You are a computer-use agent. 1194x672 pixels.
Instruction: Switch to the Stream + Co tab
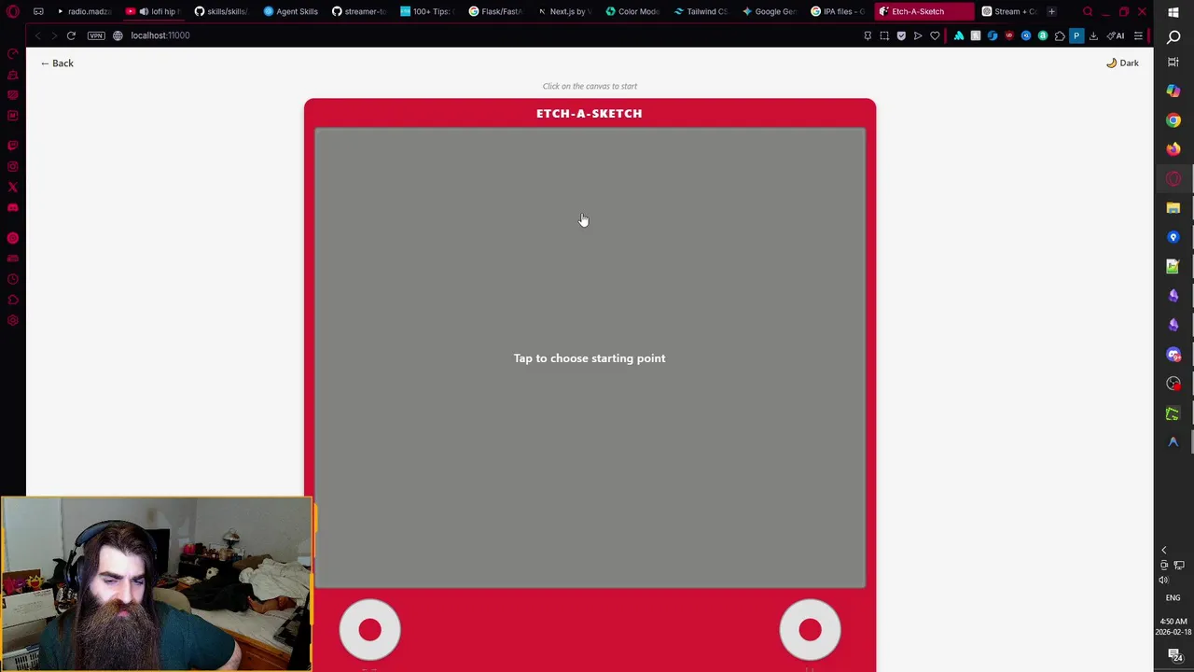click(1011, 11)
